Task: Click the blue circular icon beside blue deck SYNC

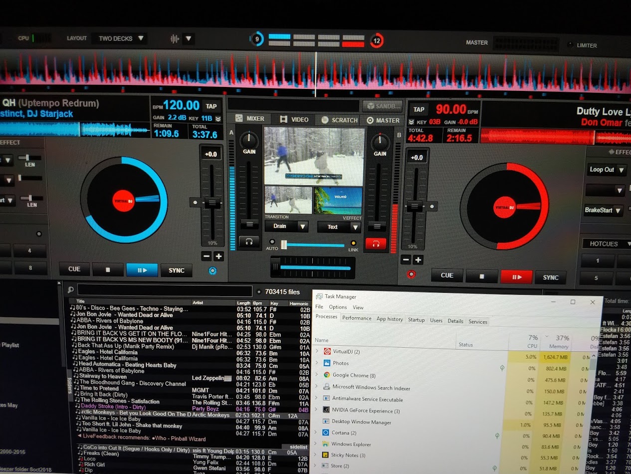Action: point(212,271)
